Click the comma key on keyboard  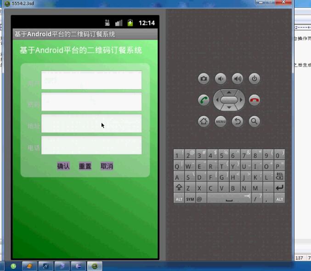coord(268,198)
